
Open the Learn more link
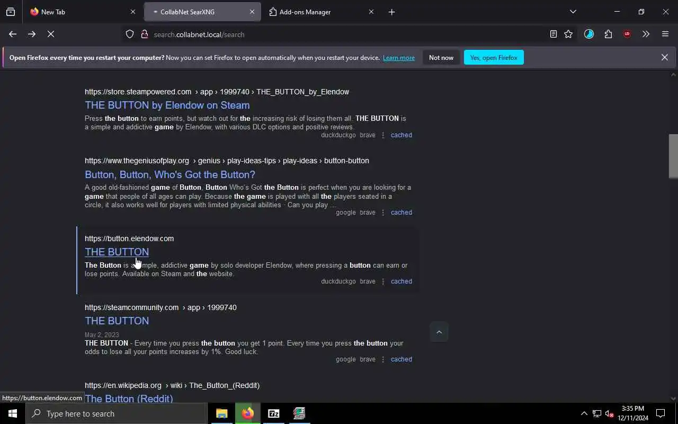399,58
